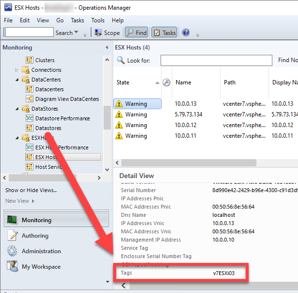Click the maintenance mode wrench column icon
The width and height of the screenshot is (298, 293).
[166, 82]
